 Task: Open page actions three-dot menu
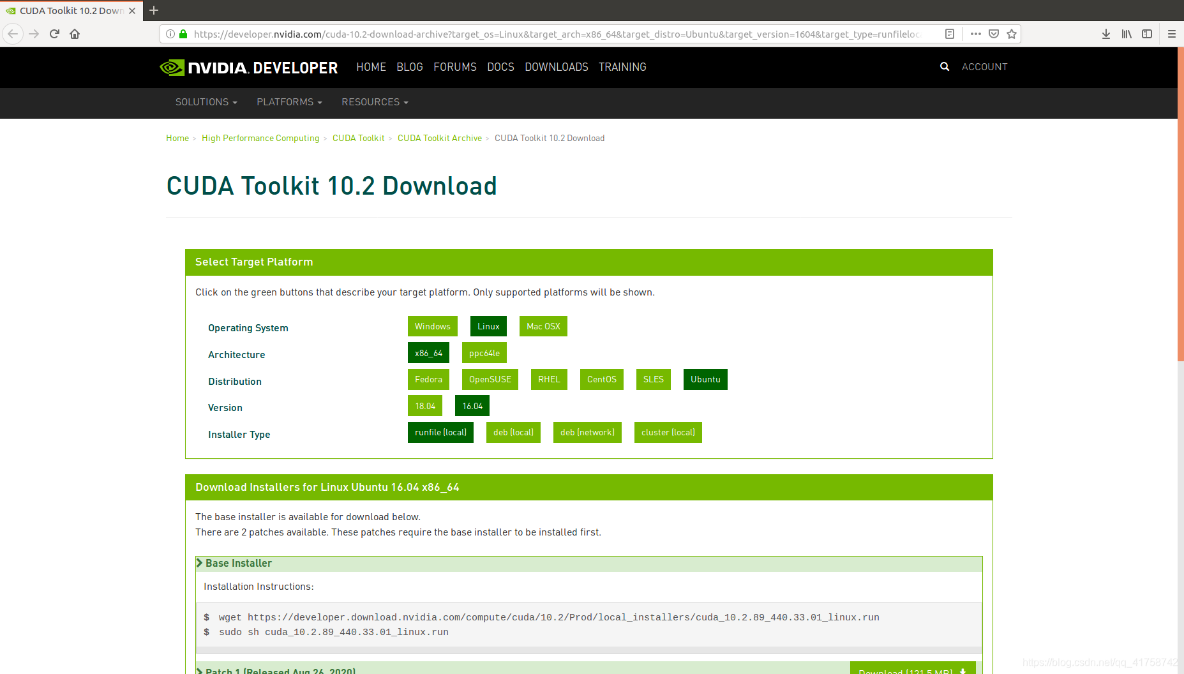click(x=975, y=34)
